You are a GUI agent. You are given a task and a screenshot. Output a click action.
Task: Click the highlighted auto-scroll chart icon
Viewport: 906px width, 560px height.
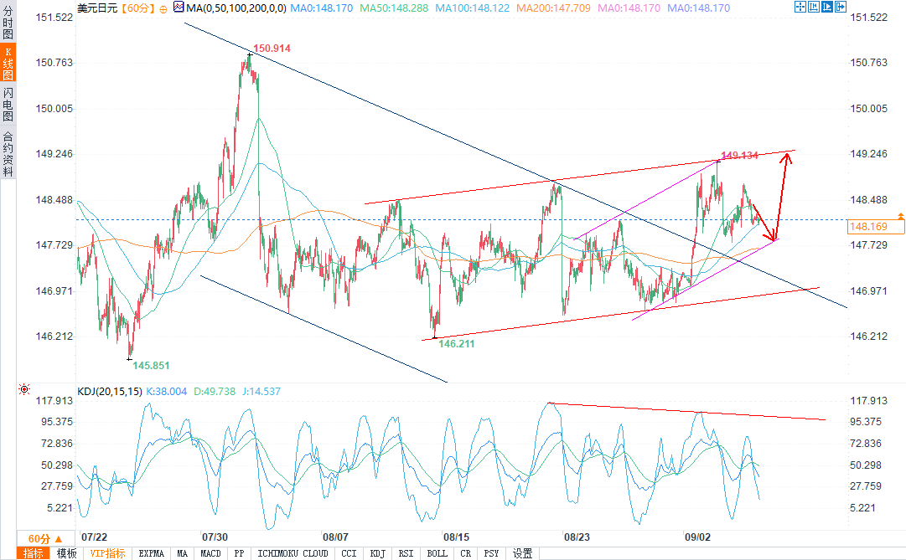pos(827,7)
